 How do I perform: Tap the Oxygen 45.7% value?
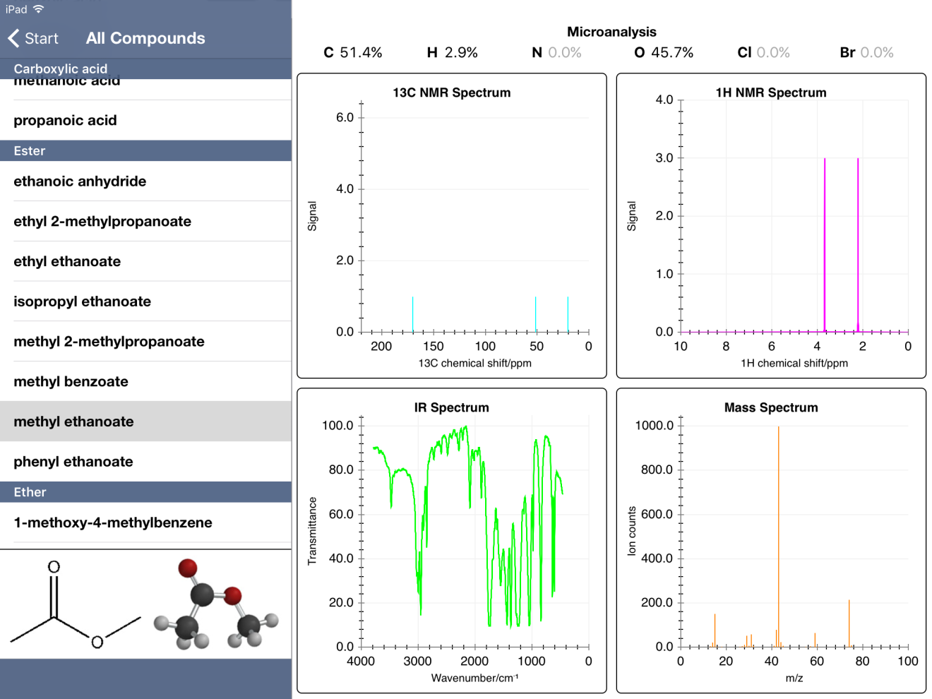click(664, 53)
